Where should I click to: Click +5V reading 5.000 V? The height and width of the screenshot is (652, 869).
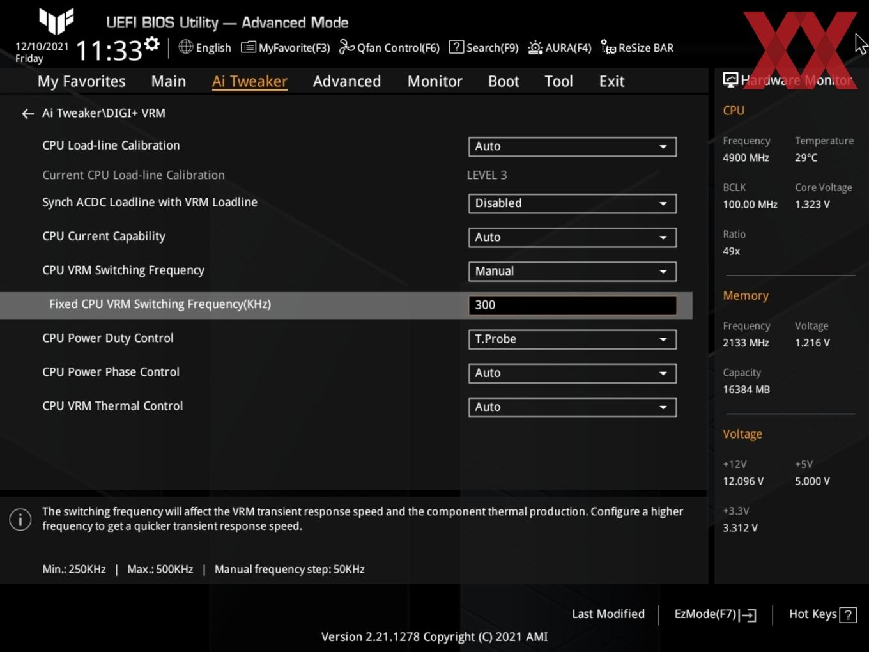click(812, 481)
